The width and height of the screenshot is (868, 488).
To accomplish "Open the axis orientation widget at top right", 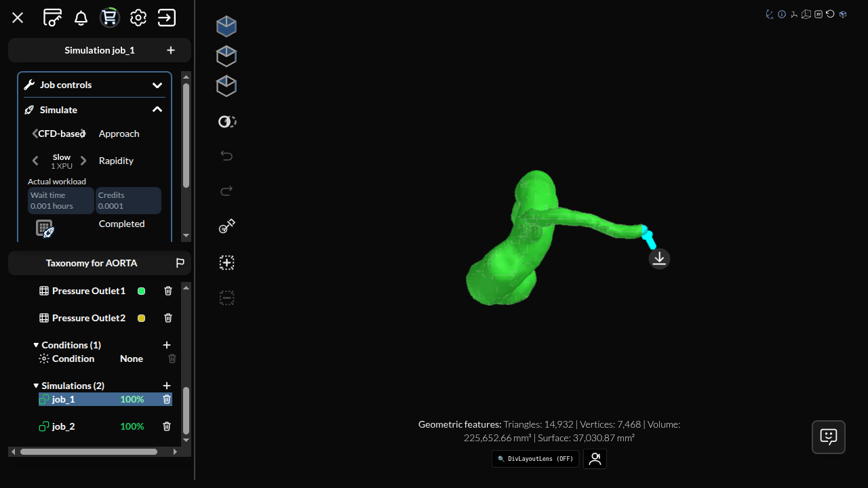I will tap(770, 14).
